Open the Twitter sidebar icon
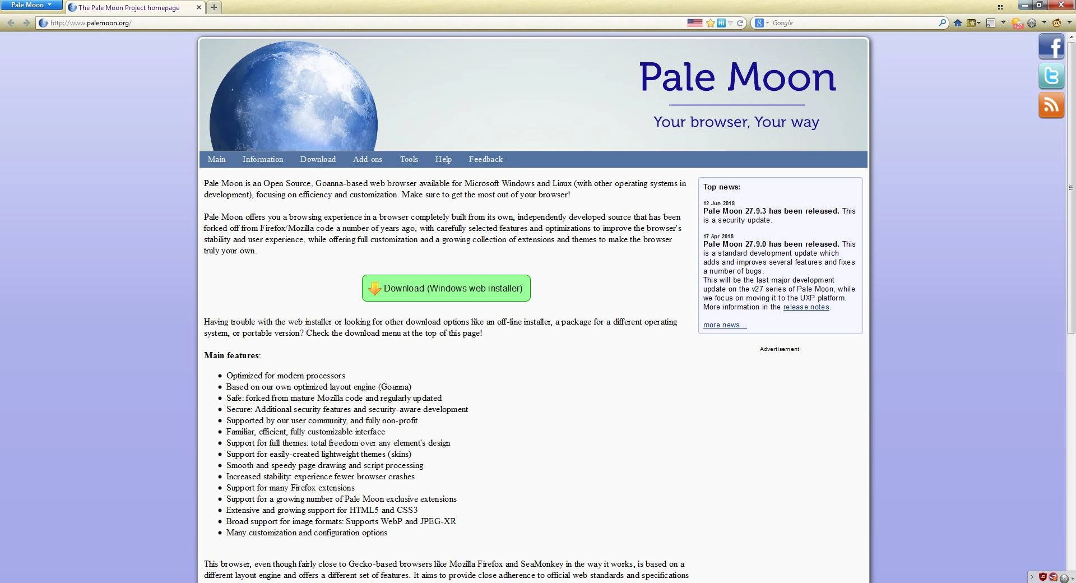 point(1051,76)
